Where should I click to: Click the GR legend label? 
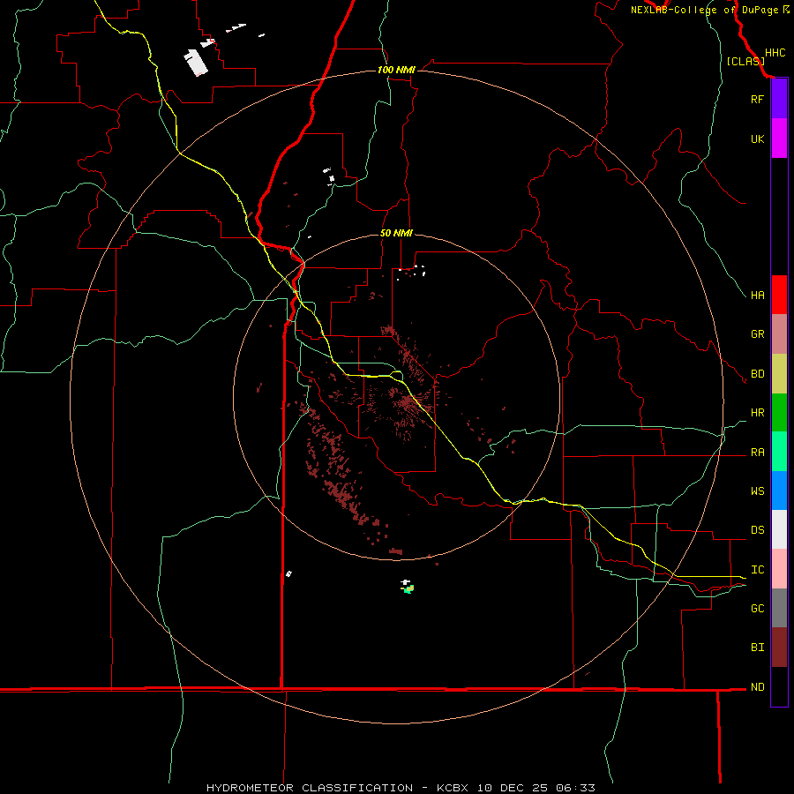click(x=757, y=334)
